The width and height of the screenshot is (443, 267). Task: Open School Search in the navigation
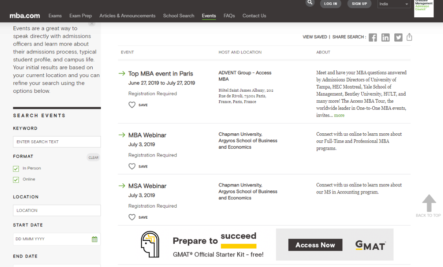pos(179,16)
